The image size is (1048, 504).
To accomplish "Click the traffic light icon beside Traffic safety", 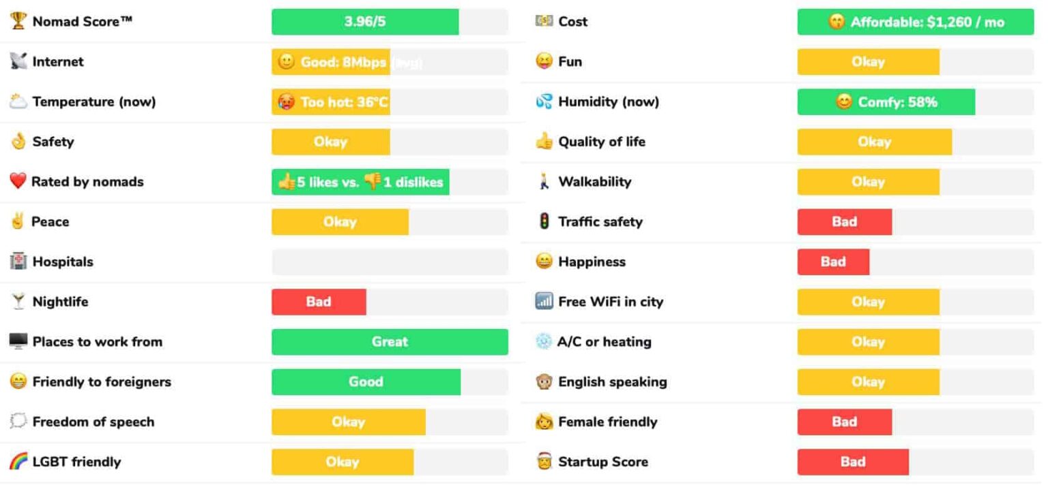I will click(x=544, y=221).
